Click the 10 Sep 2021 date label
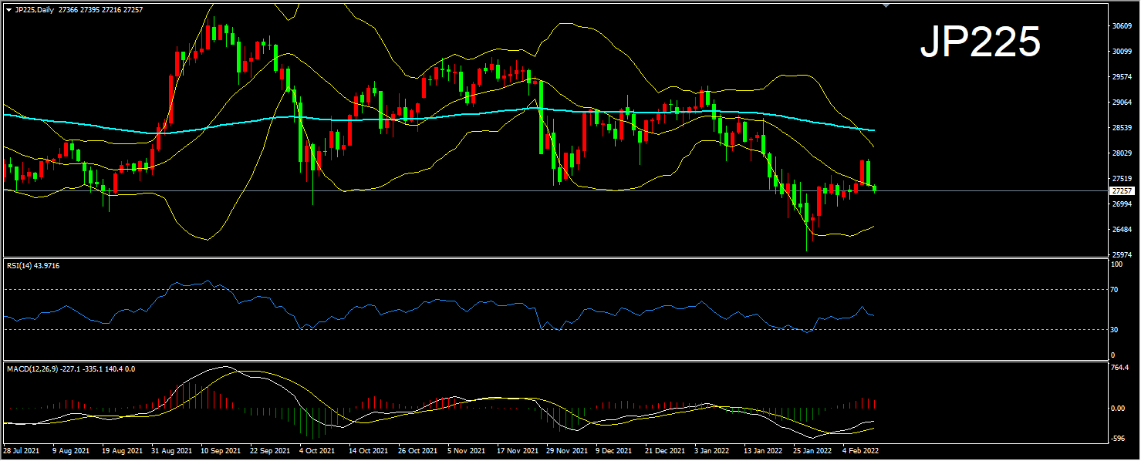The width and height of the screenshot is (1141, 461). 218,450
